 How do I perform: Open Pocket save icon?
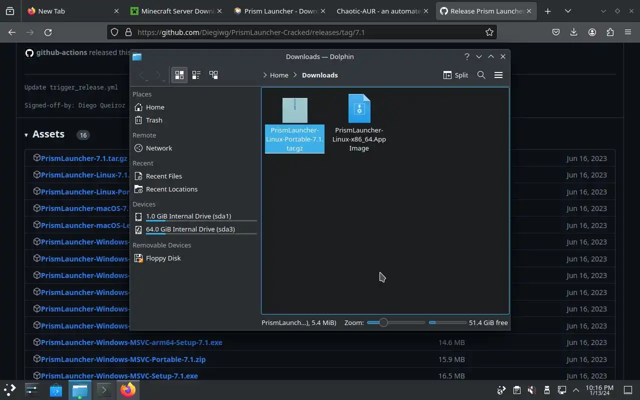556,32
